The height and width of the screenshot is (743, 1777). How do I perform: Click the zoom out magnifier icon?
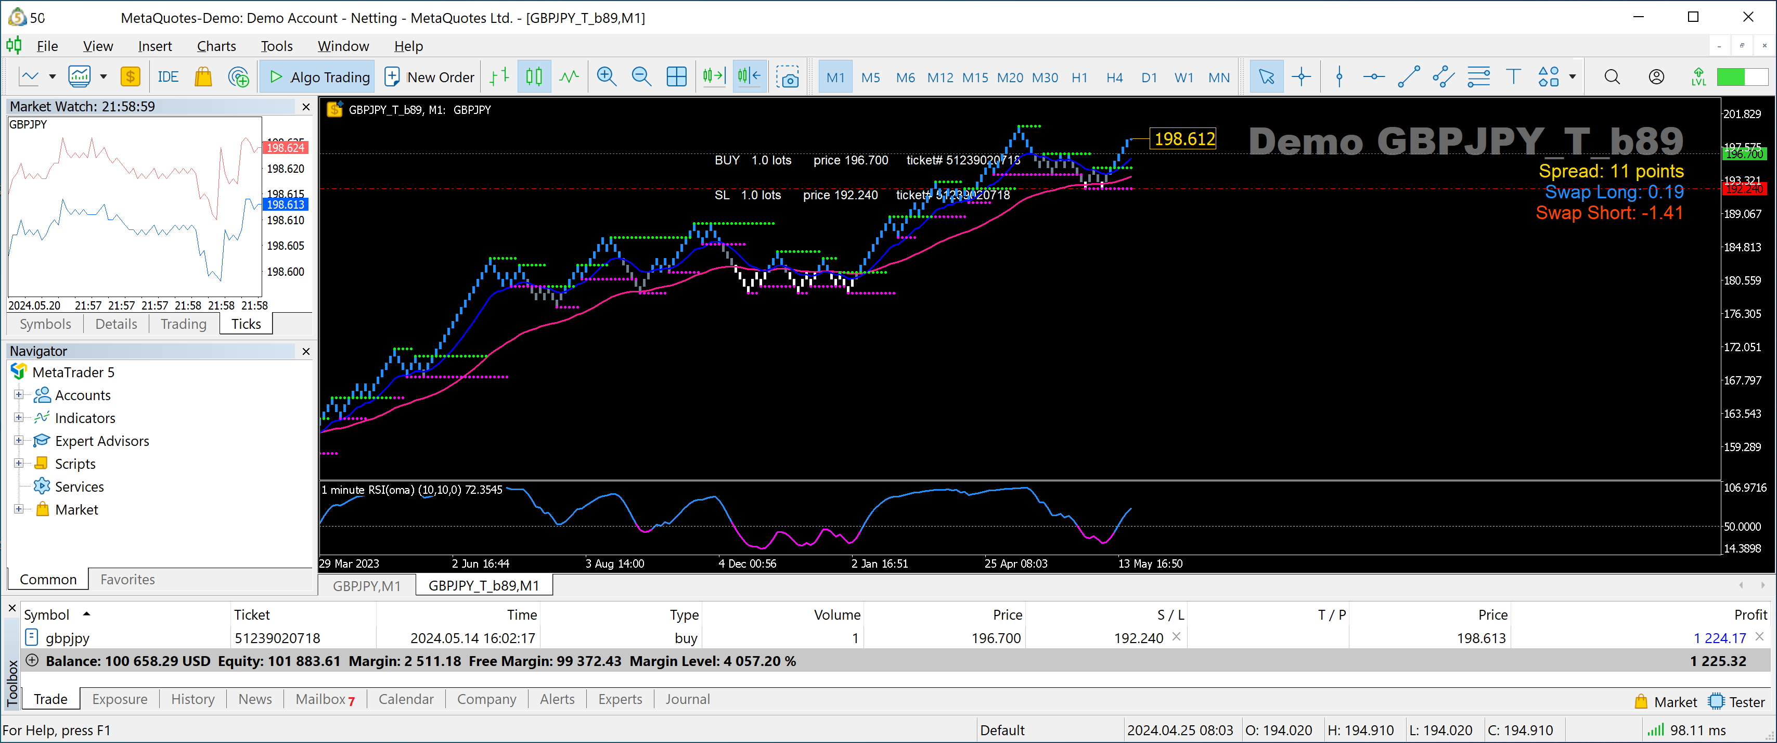pos(641,76)
